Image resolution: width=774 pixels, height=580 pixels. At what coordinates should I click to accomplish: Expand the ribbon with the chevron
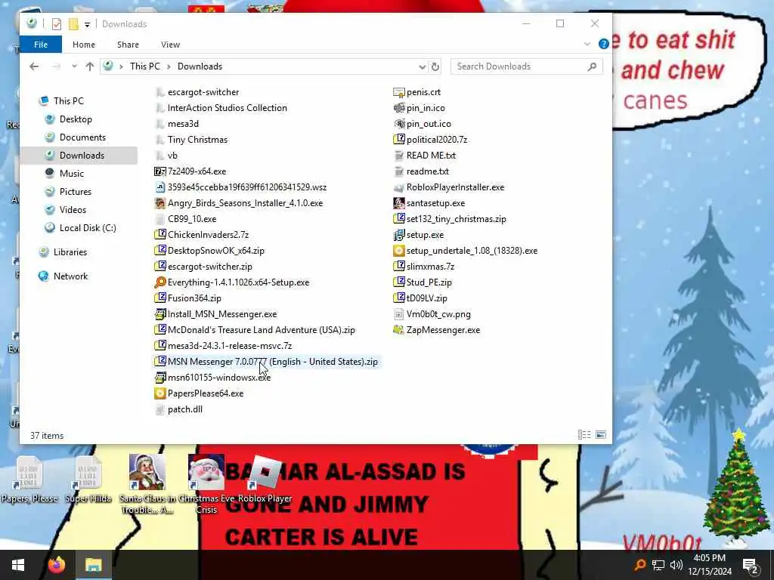pyautogui.click(x=587, y=44)
